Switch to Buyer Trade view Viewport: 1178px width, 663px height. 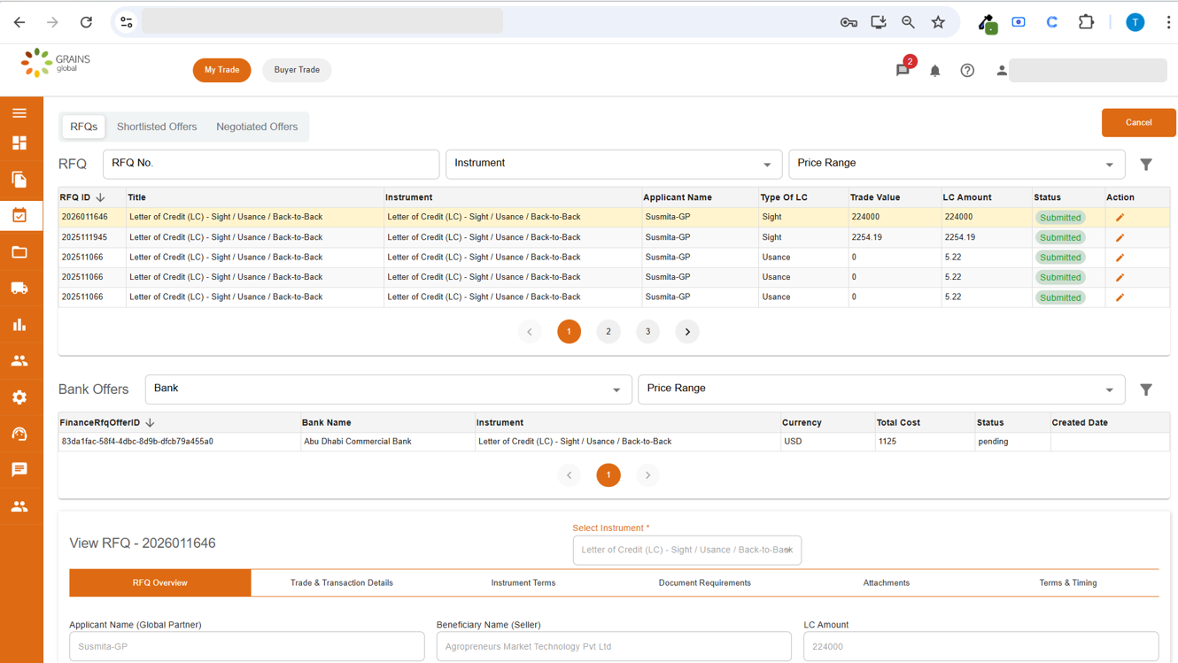click(x=297, y=70)
